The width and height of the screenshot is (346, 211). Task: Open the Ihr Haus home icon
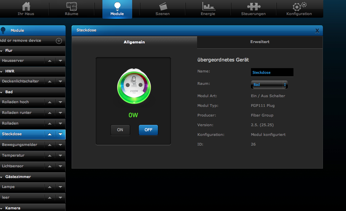(x=26, y=6)
